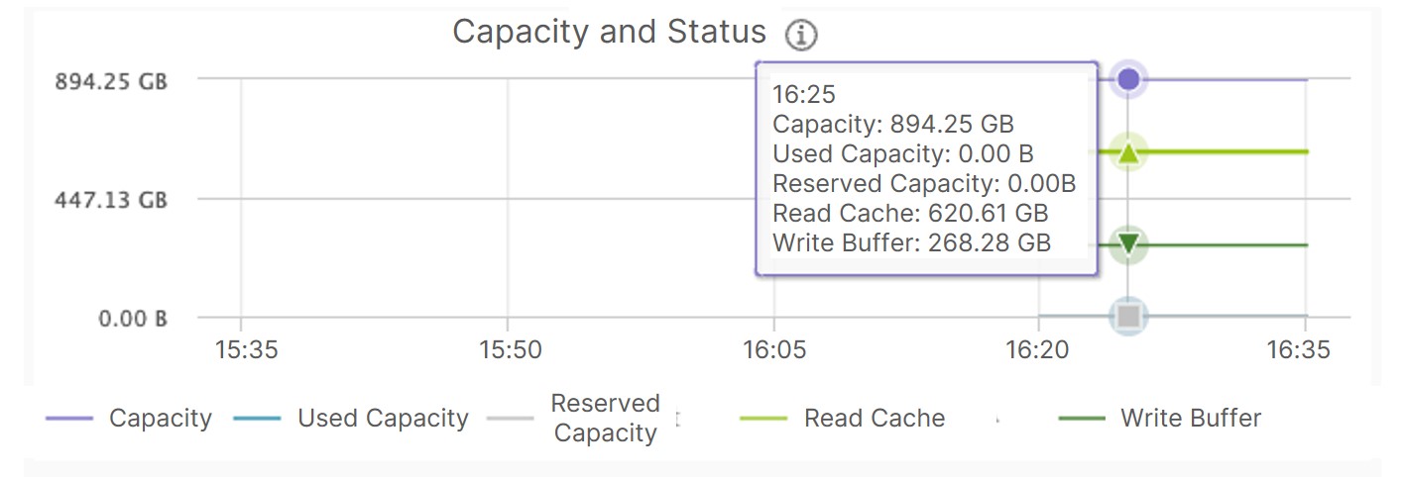Click the dark green Write Buffer downward triangle marker
This screenshot has height=477, width=1405.
(x=1127, y=243)
